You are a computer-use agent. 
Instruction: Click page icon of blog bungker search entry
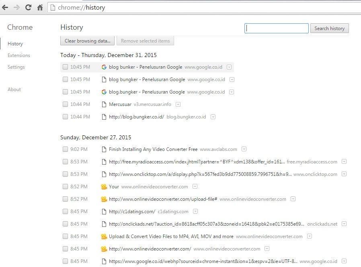tap(104, 79)
